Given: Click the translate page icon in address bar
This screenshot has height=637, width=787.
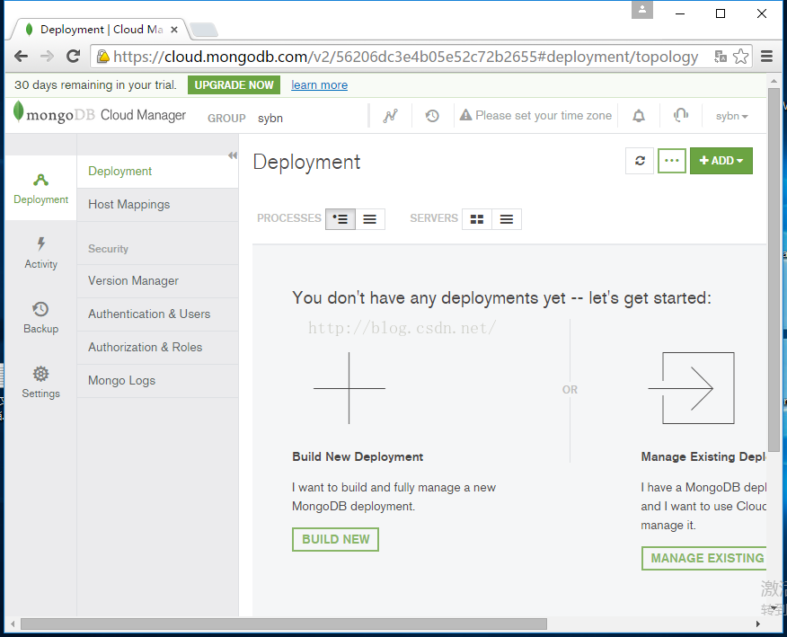Looking at the screenshot, I should [x=721, y=57].
